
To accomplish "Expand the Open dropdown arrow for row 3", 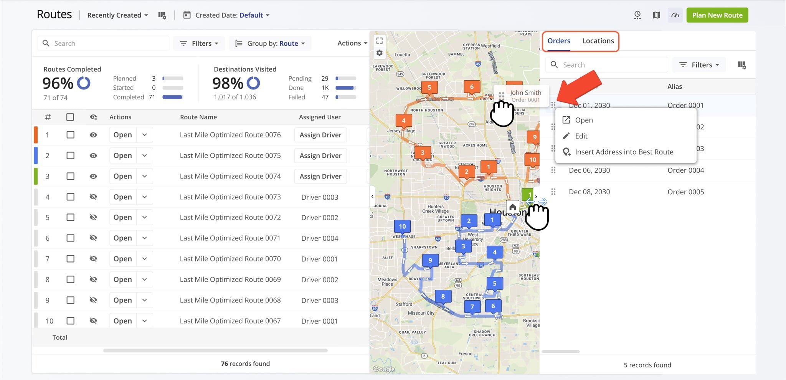I will (145, 176).
